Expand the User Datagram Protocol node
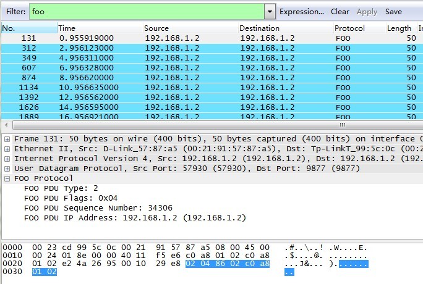 click(x=7, y=169)
